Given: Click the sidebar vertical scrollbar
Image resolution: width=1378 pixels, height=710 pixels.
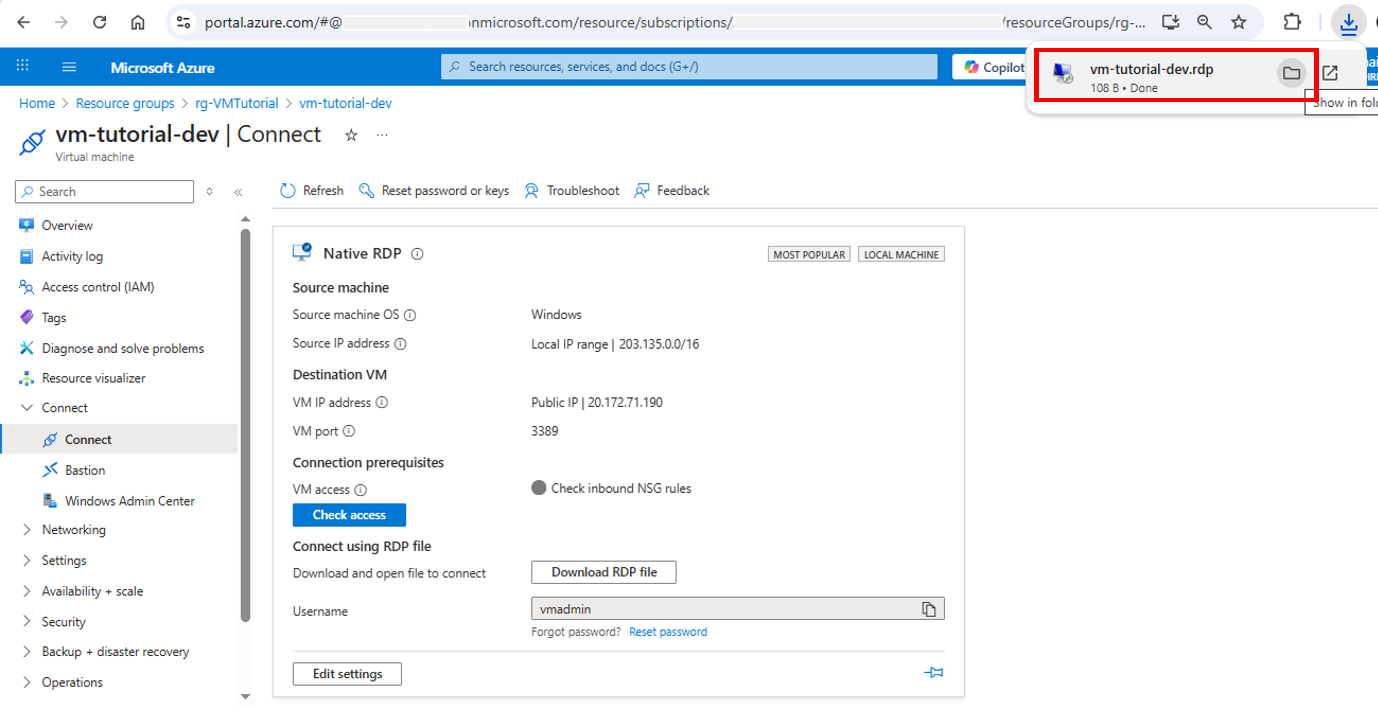Looking at the screenshot, I should [246, 425].
